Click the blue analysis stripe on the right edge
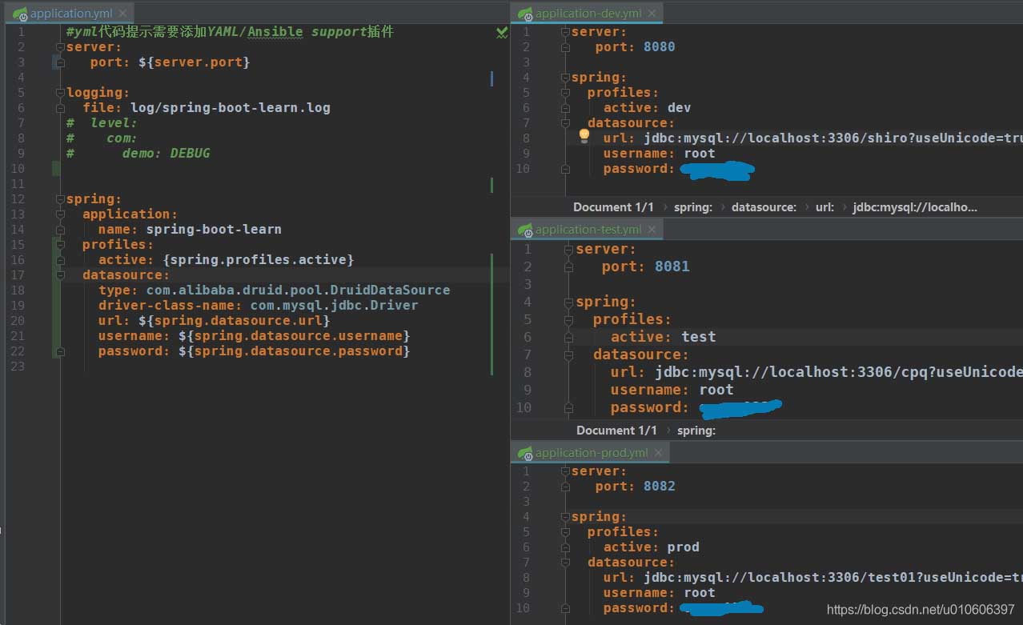This screenshot has height=625, width=1023. pyautogui.click(x=490, y=79)
